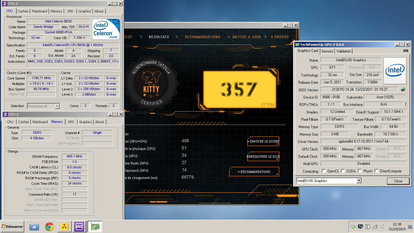
Task: Switch to GPU-Z taskbar icon
Action: pyautogui.click(x=95, y=227)
